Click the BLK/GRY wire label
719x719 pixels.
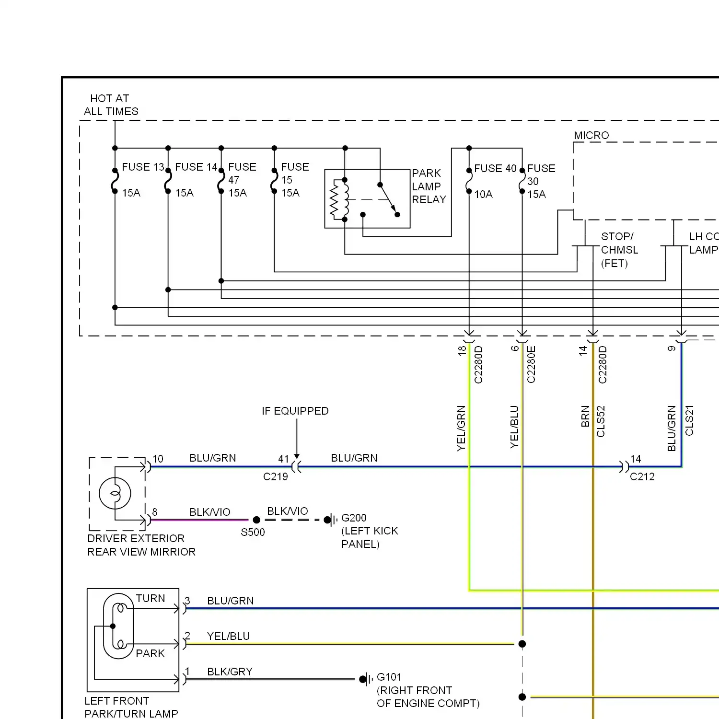click(230, 672)
